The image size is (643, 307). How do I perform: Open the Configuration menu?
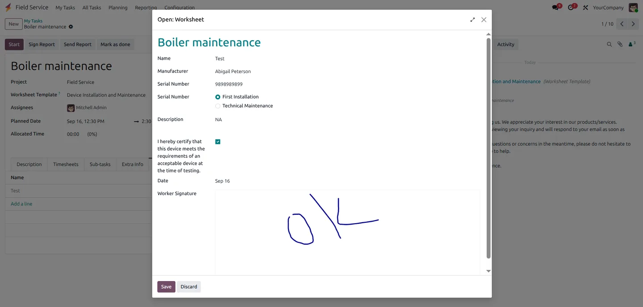tap(180, 8)
